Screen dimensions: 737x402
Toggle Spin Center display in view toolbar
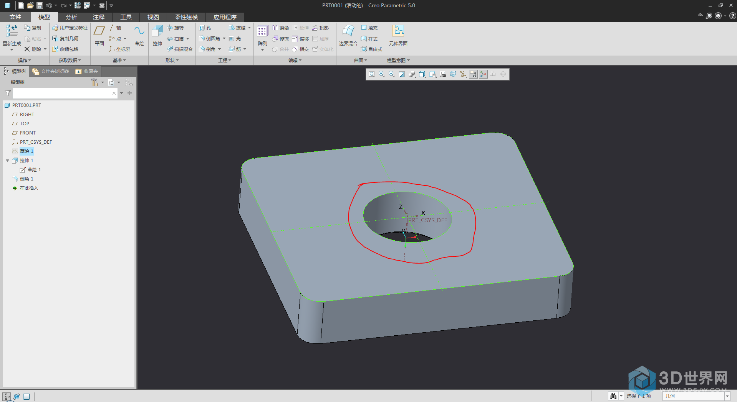[x=483, y=74]
